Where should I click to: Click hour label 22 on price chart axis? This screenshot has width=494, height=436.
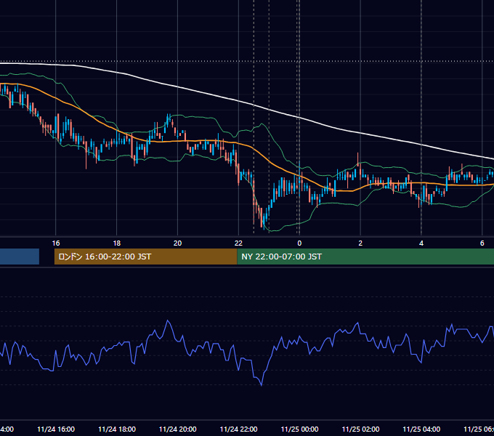(x=238, y=243)
